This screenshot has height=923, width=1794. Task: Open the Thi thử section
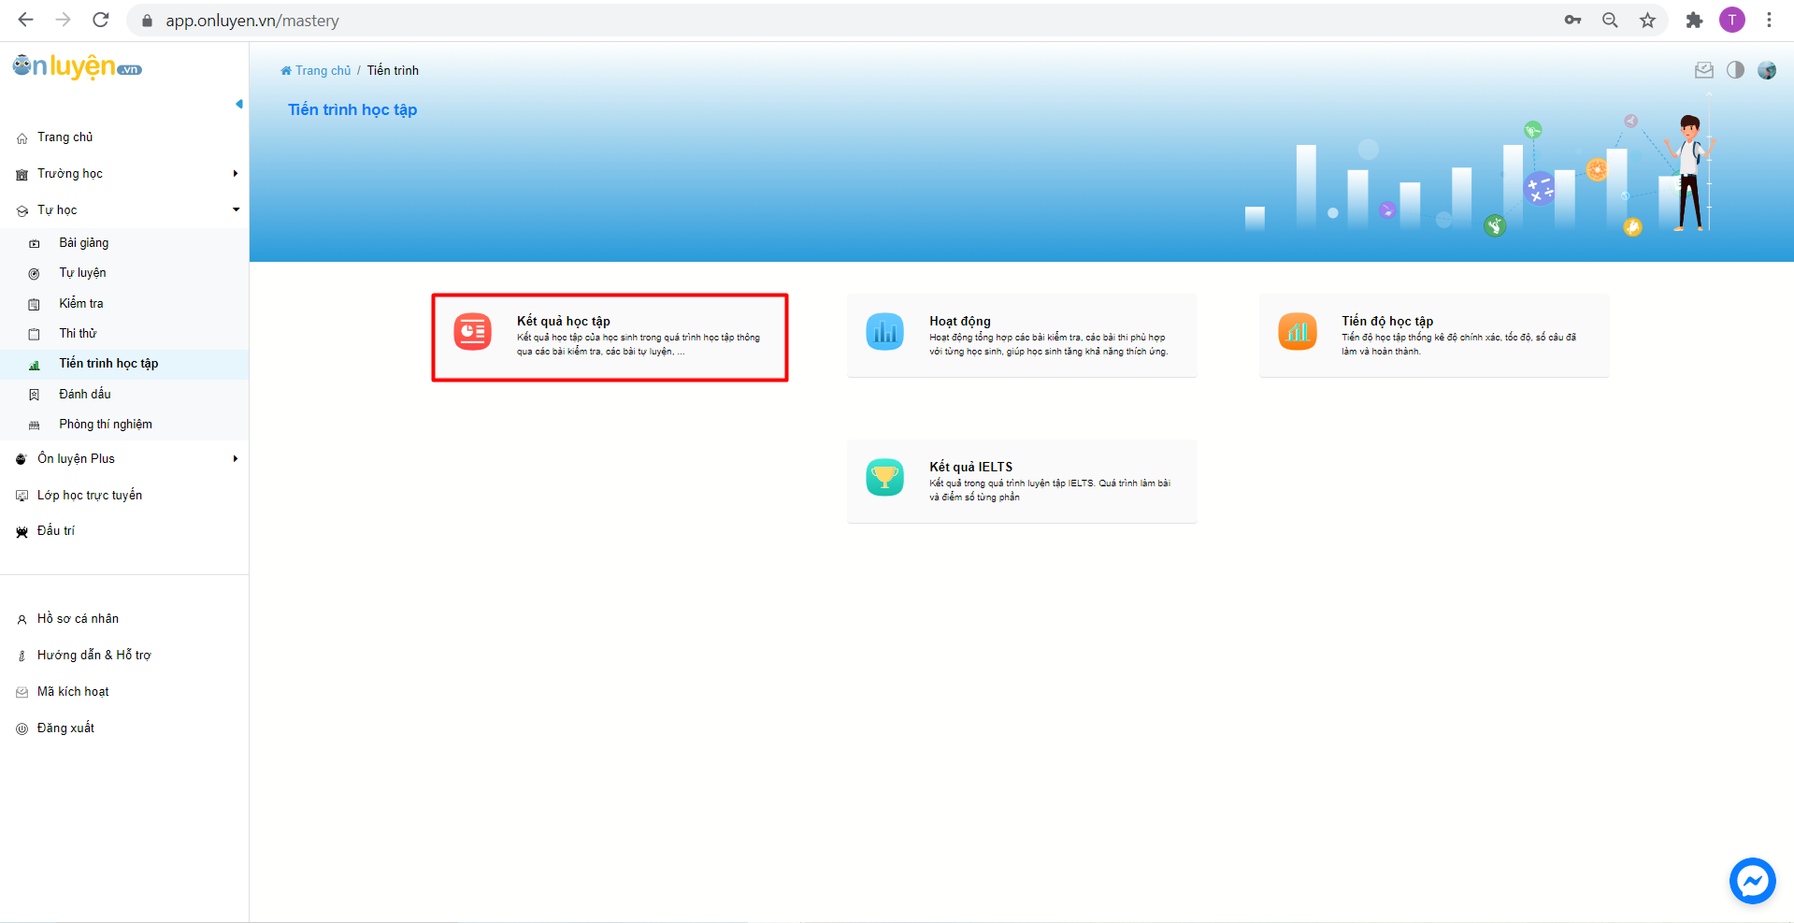[x=79, y=333]
